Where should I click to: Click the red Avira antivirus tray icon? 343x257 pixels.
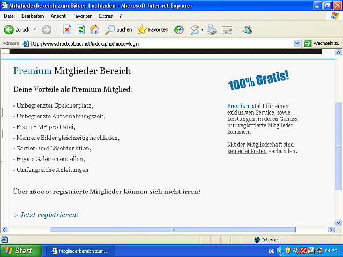coord(303,251)
